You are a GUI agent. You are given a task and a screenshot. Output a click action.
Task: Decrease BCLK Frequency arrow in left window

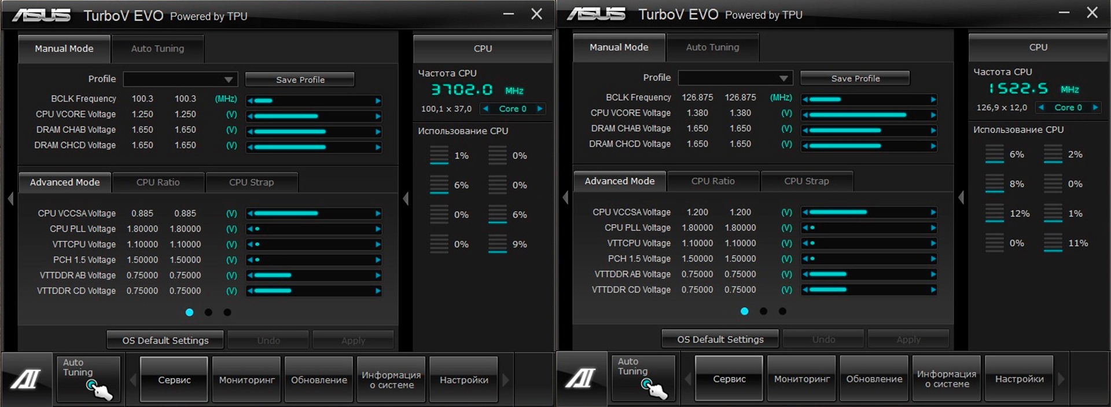[x=250, y=101]
